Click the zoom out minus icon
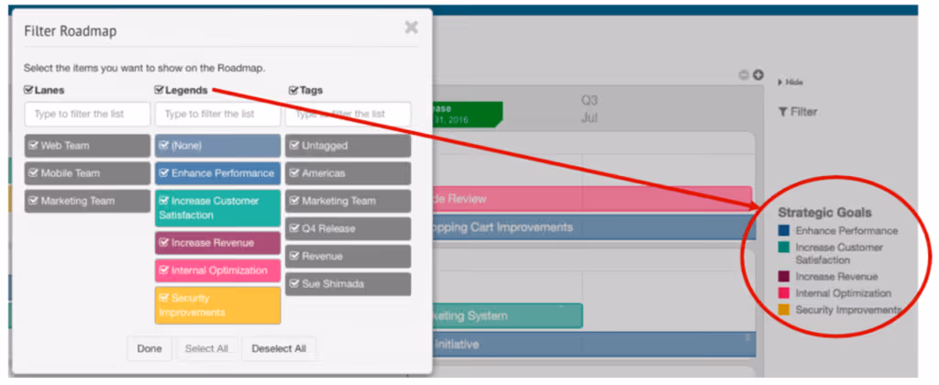939x385 pixels. tap(744, 75)
